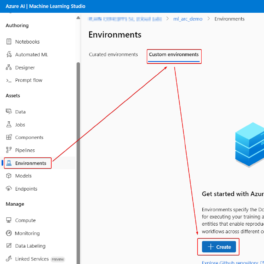Click the Environments breadcrumb text

pyautogui.click(x=229, y=19)
